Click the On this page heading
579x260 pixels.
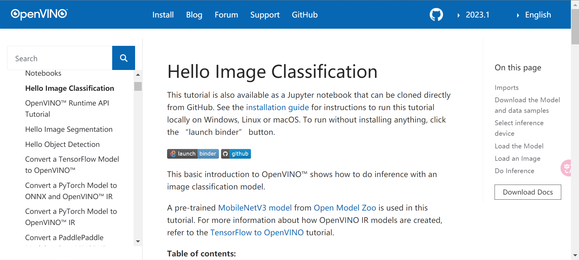click(x=518, y=68)
